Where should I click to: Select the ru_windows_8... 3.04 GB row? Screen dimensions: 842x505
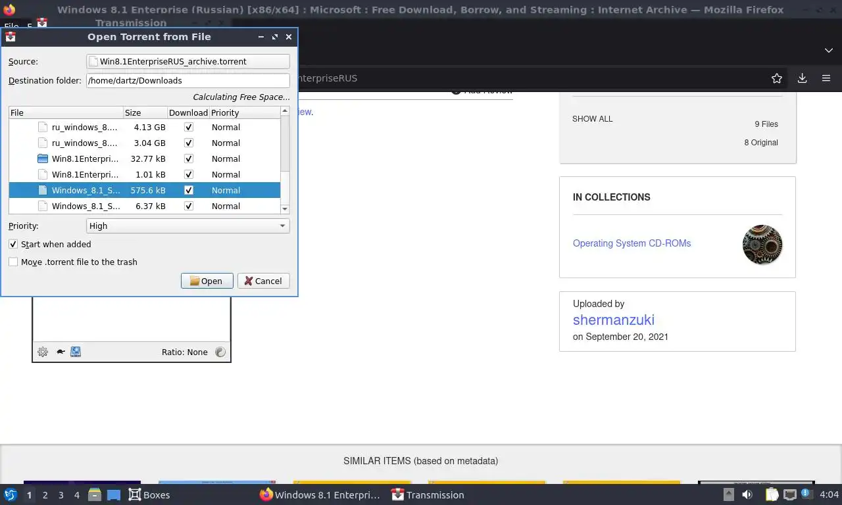(x=145, y=143)
